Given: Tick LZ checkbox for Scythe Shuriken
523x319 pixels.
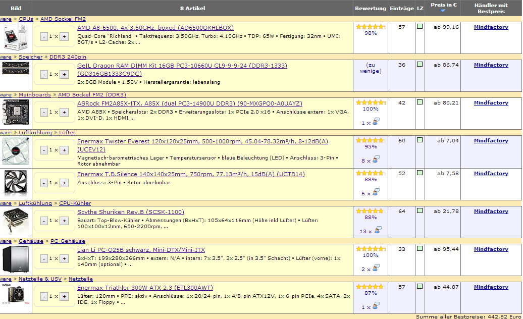Looking at the screenshot, I should 420,210.
